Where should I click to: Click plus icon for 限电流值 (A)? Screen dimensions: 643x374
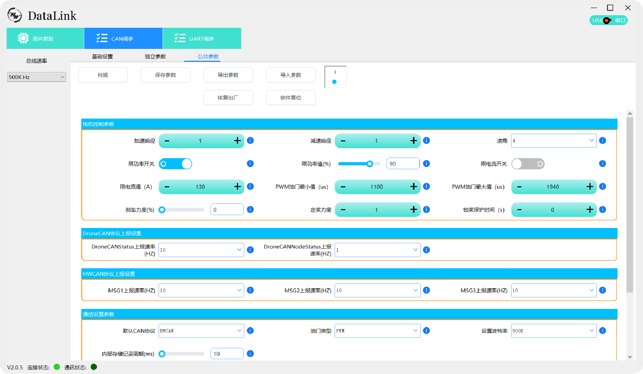237,187
